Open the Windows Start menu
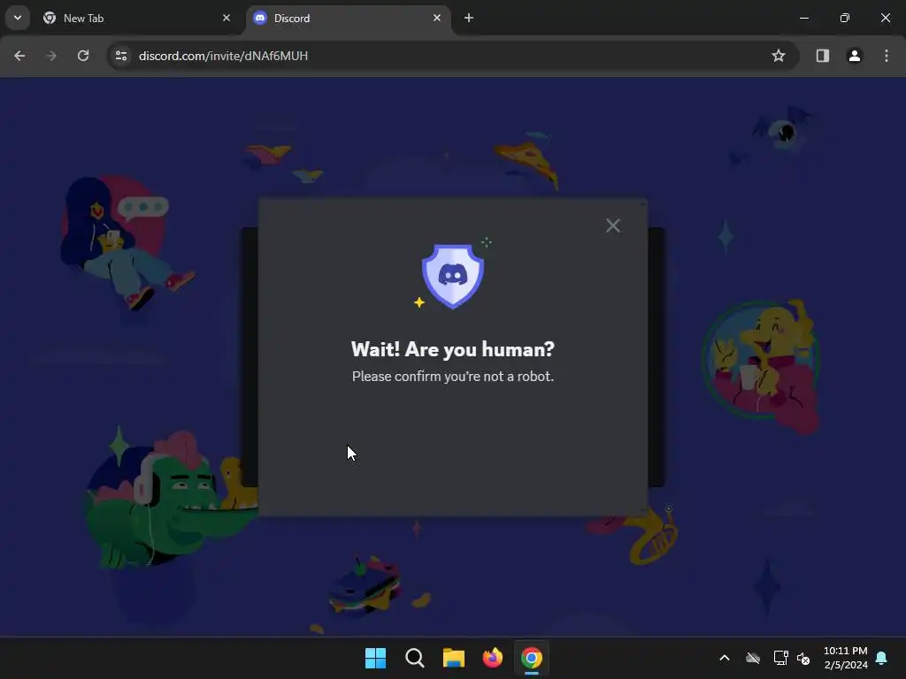906x679 pixels. [375, 658]
